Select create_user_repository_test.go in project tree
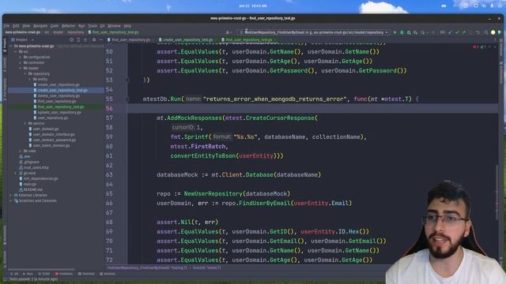The height and width of the screenshot is (284, 506). click(x=62, y=90)
